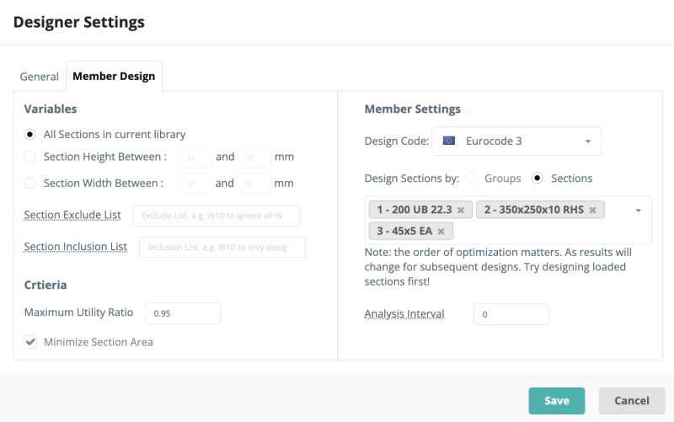Switch to the General tab
The image size is (674, 422).
40,77
